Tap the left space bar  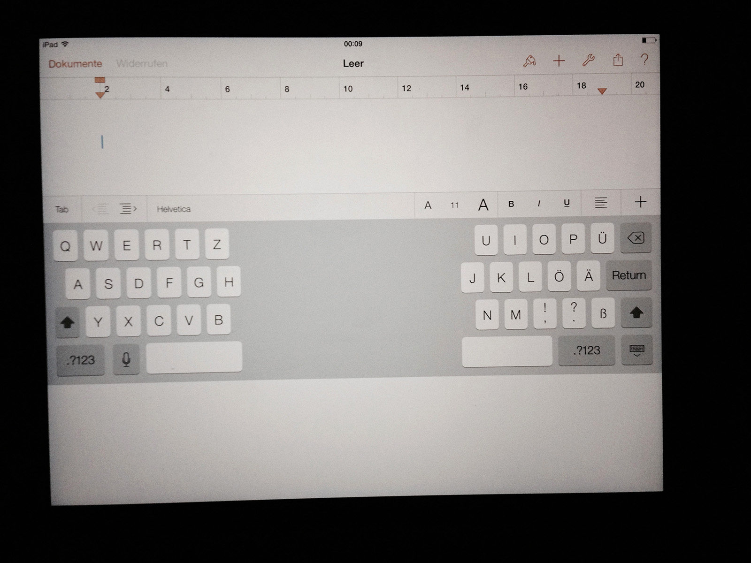[x=194, y=358]
